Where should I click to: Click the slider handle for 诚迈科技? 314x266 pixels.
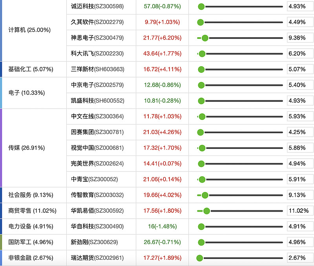tap(201, 6)
